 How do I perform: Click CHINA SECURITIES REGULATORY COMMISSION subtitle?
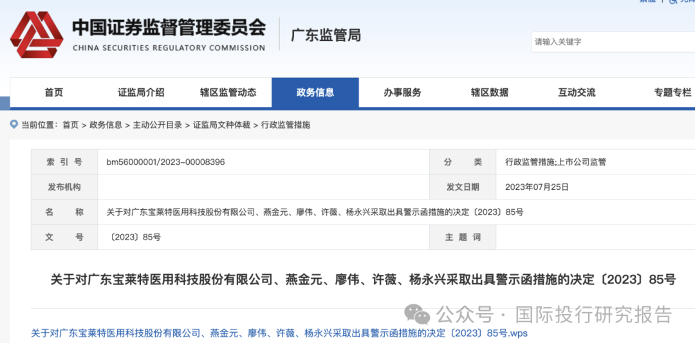click(169, 48)
